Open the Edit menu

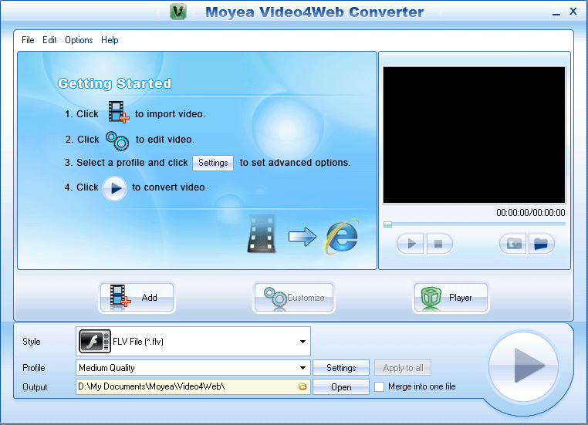[x=49, y=40]
